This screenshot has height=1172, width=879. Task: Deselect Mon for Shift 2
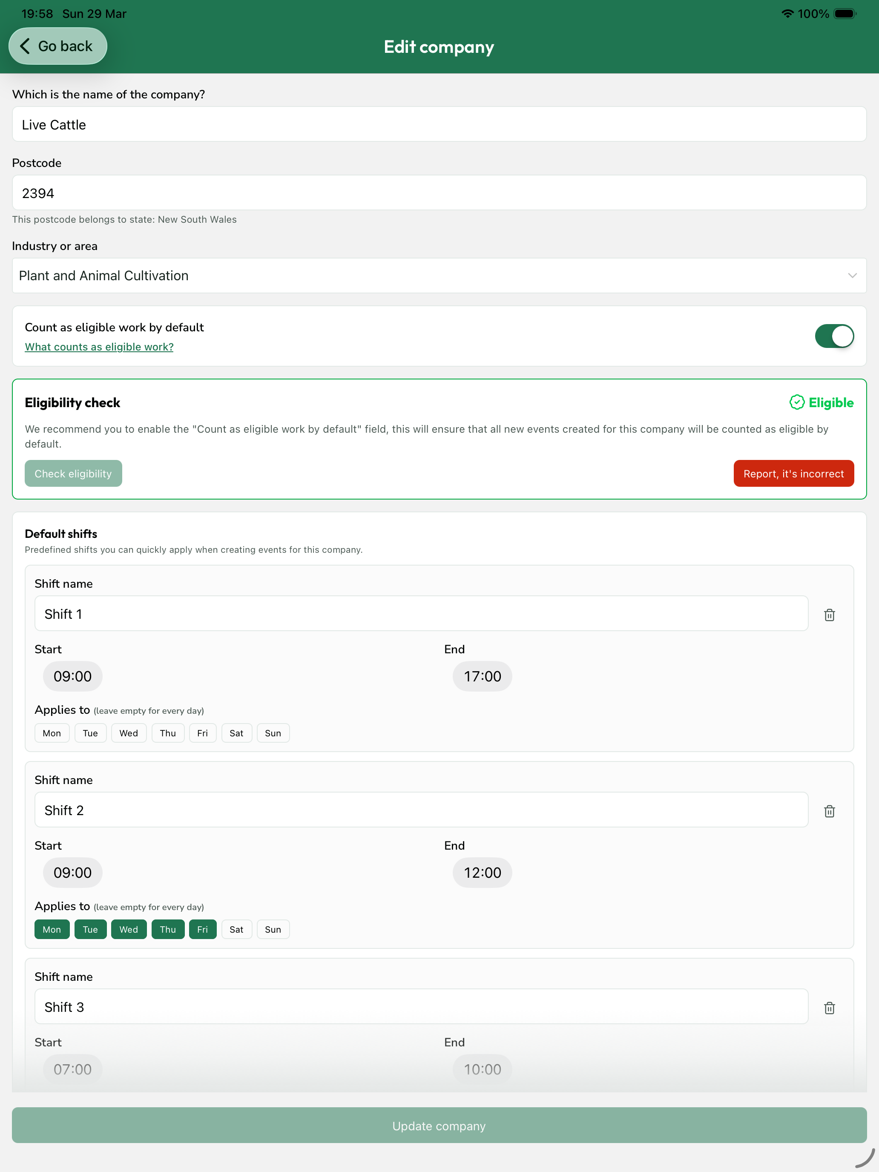click(52, 929)
